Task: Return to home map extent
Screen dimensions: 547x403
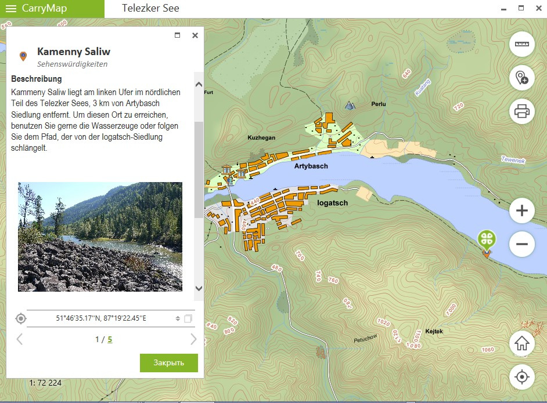Action: (521, 343)
